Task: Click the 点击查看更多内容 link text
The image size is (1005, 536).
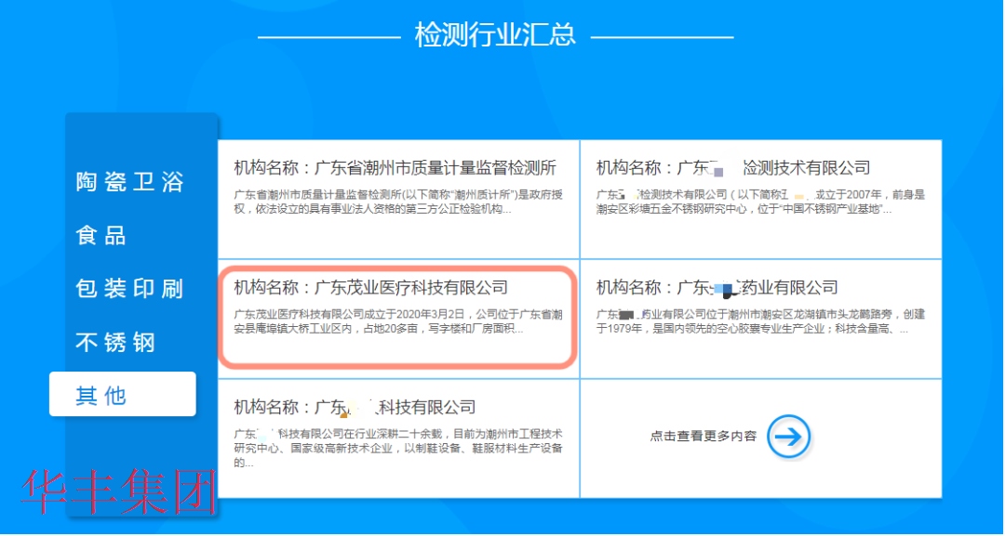Action: (703, 437)
